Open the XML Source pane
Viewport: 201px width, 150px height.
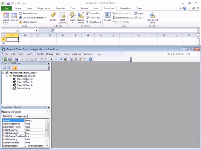pyautogui.click(x=107, y=17)
